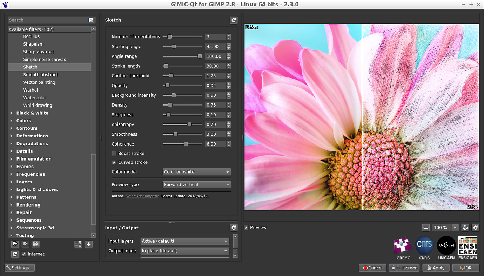Click the download filter updates arrow icon
The width and height of the screenshot is (484, 277).
pos(88,244)
